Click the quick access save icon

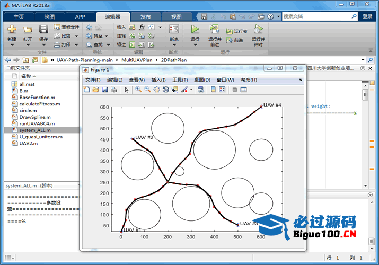pyautogui.click(x=204, y=16)
